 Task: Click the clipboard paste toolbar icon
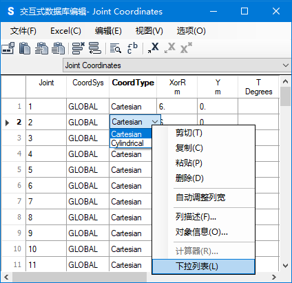[25, 48]
